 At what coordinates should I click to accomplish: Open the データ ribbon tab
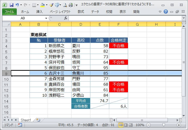coord(95,12)
